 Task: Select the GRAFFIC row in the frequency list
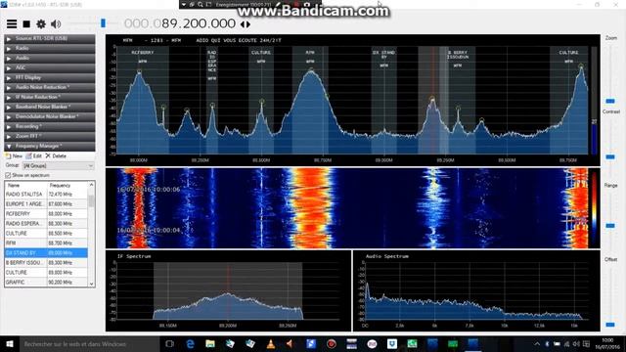46,283
